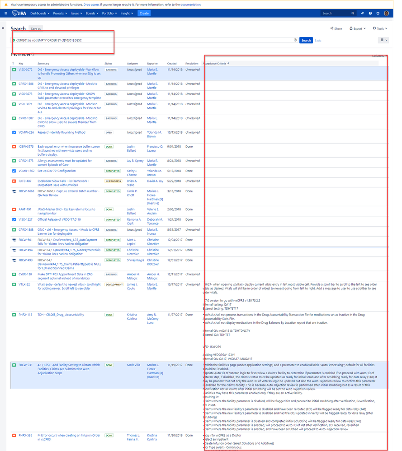
Task: Click the Drop access link
Action: pyautogui.click(x=91, y=5)
